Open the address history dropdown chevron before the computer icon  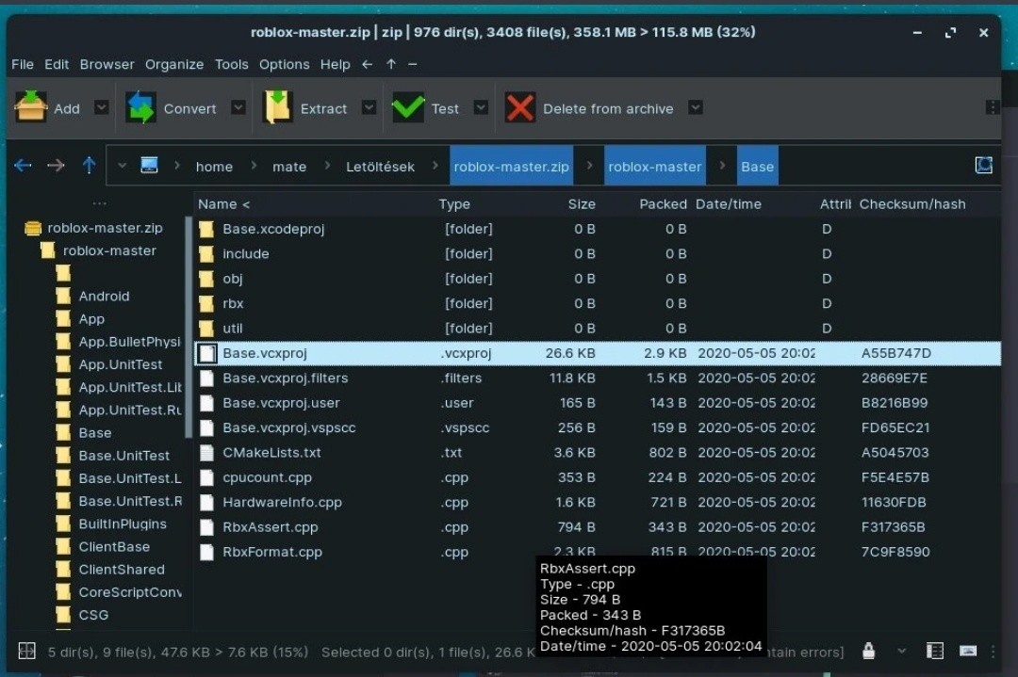pos(122,166)
